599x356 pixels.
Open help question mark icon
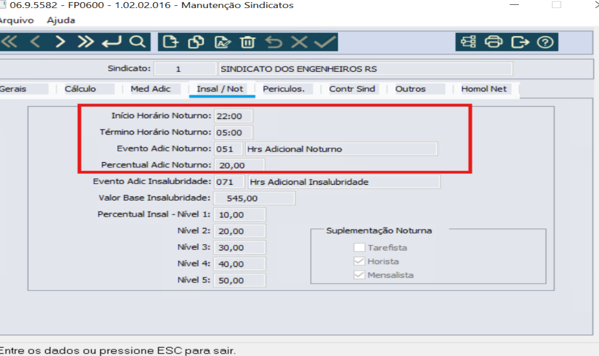click(545, 41)
